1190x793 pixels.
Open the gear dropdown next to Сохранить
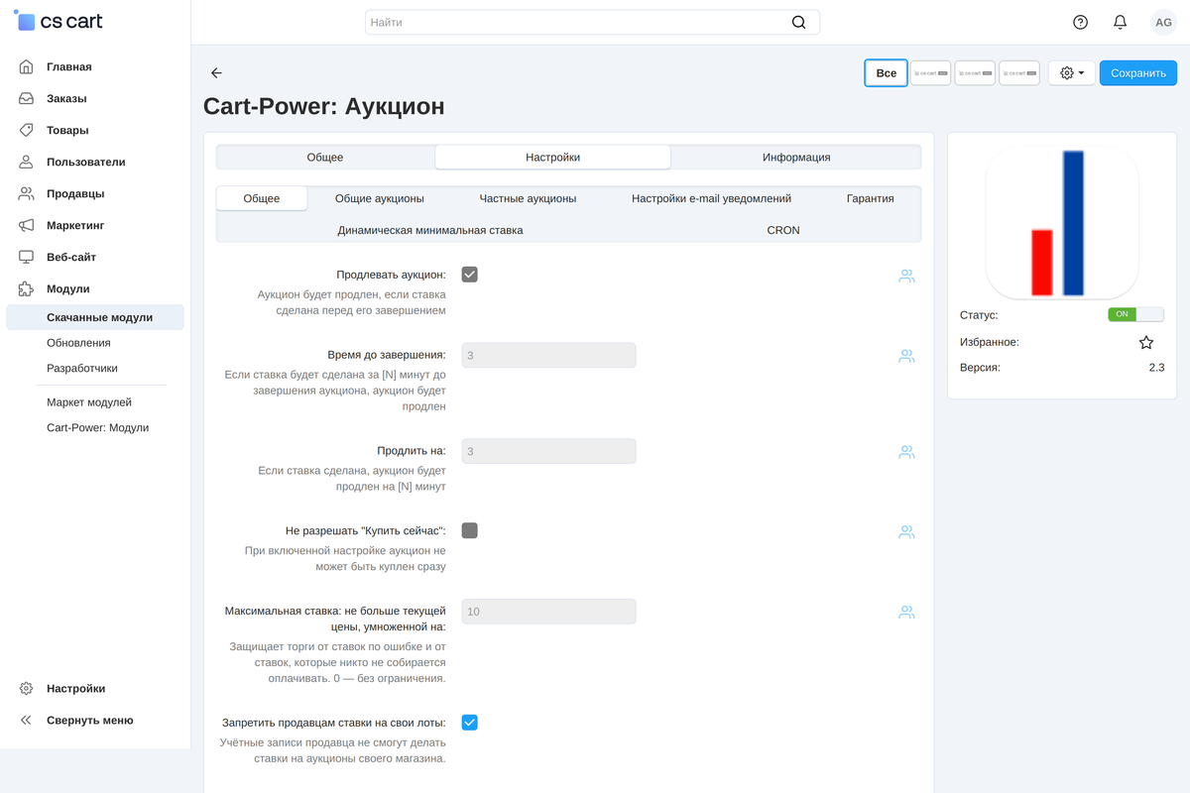pyautogui.click(x=1072, y=73)
